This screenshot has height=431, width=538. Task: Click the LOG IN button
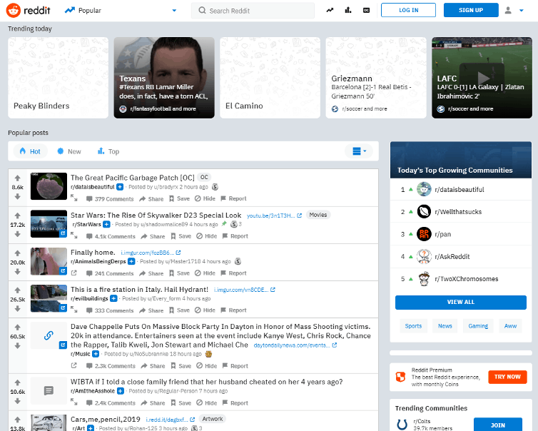click(x=408, y=10)
